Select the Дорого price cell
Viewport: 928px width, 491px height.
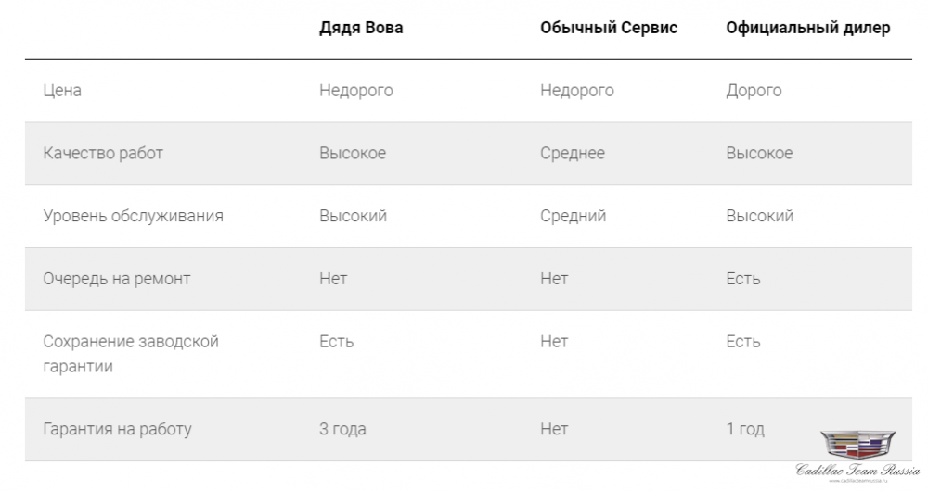point(754,91)
